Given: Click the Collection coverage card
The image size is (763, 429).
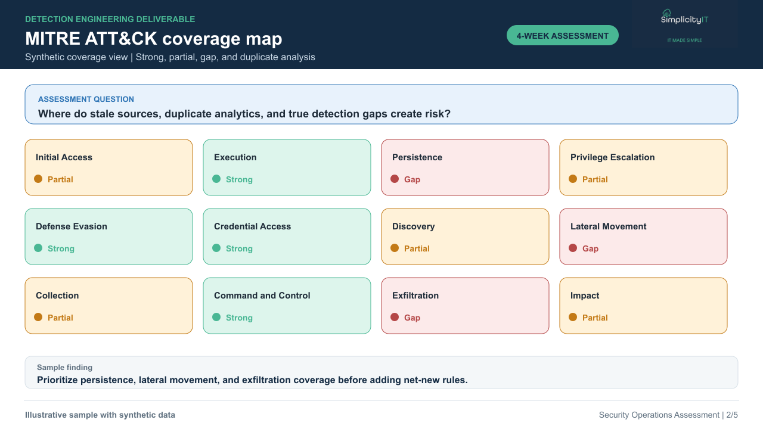Looking at the screenshot, I should 108,306.
